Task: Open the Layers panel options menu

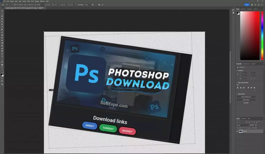Action: pos(264,119)
